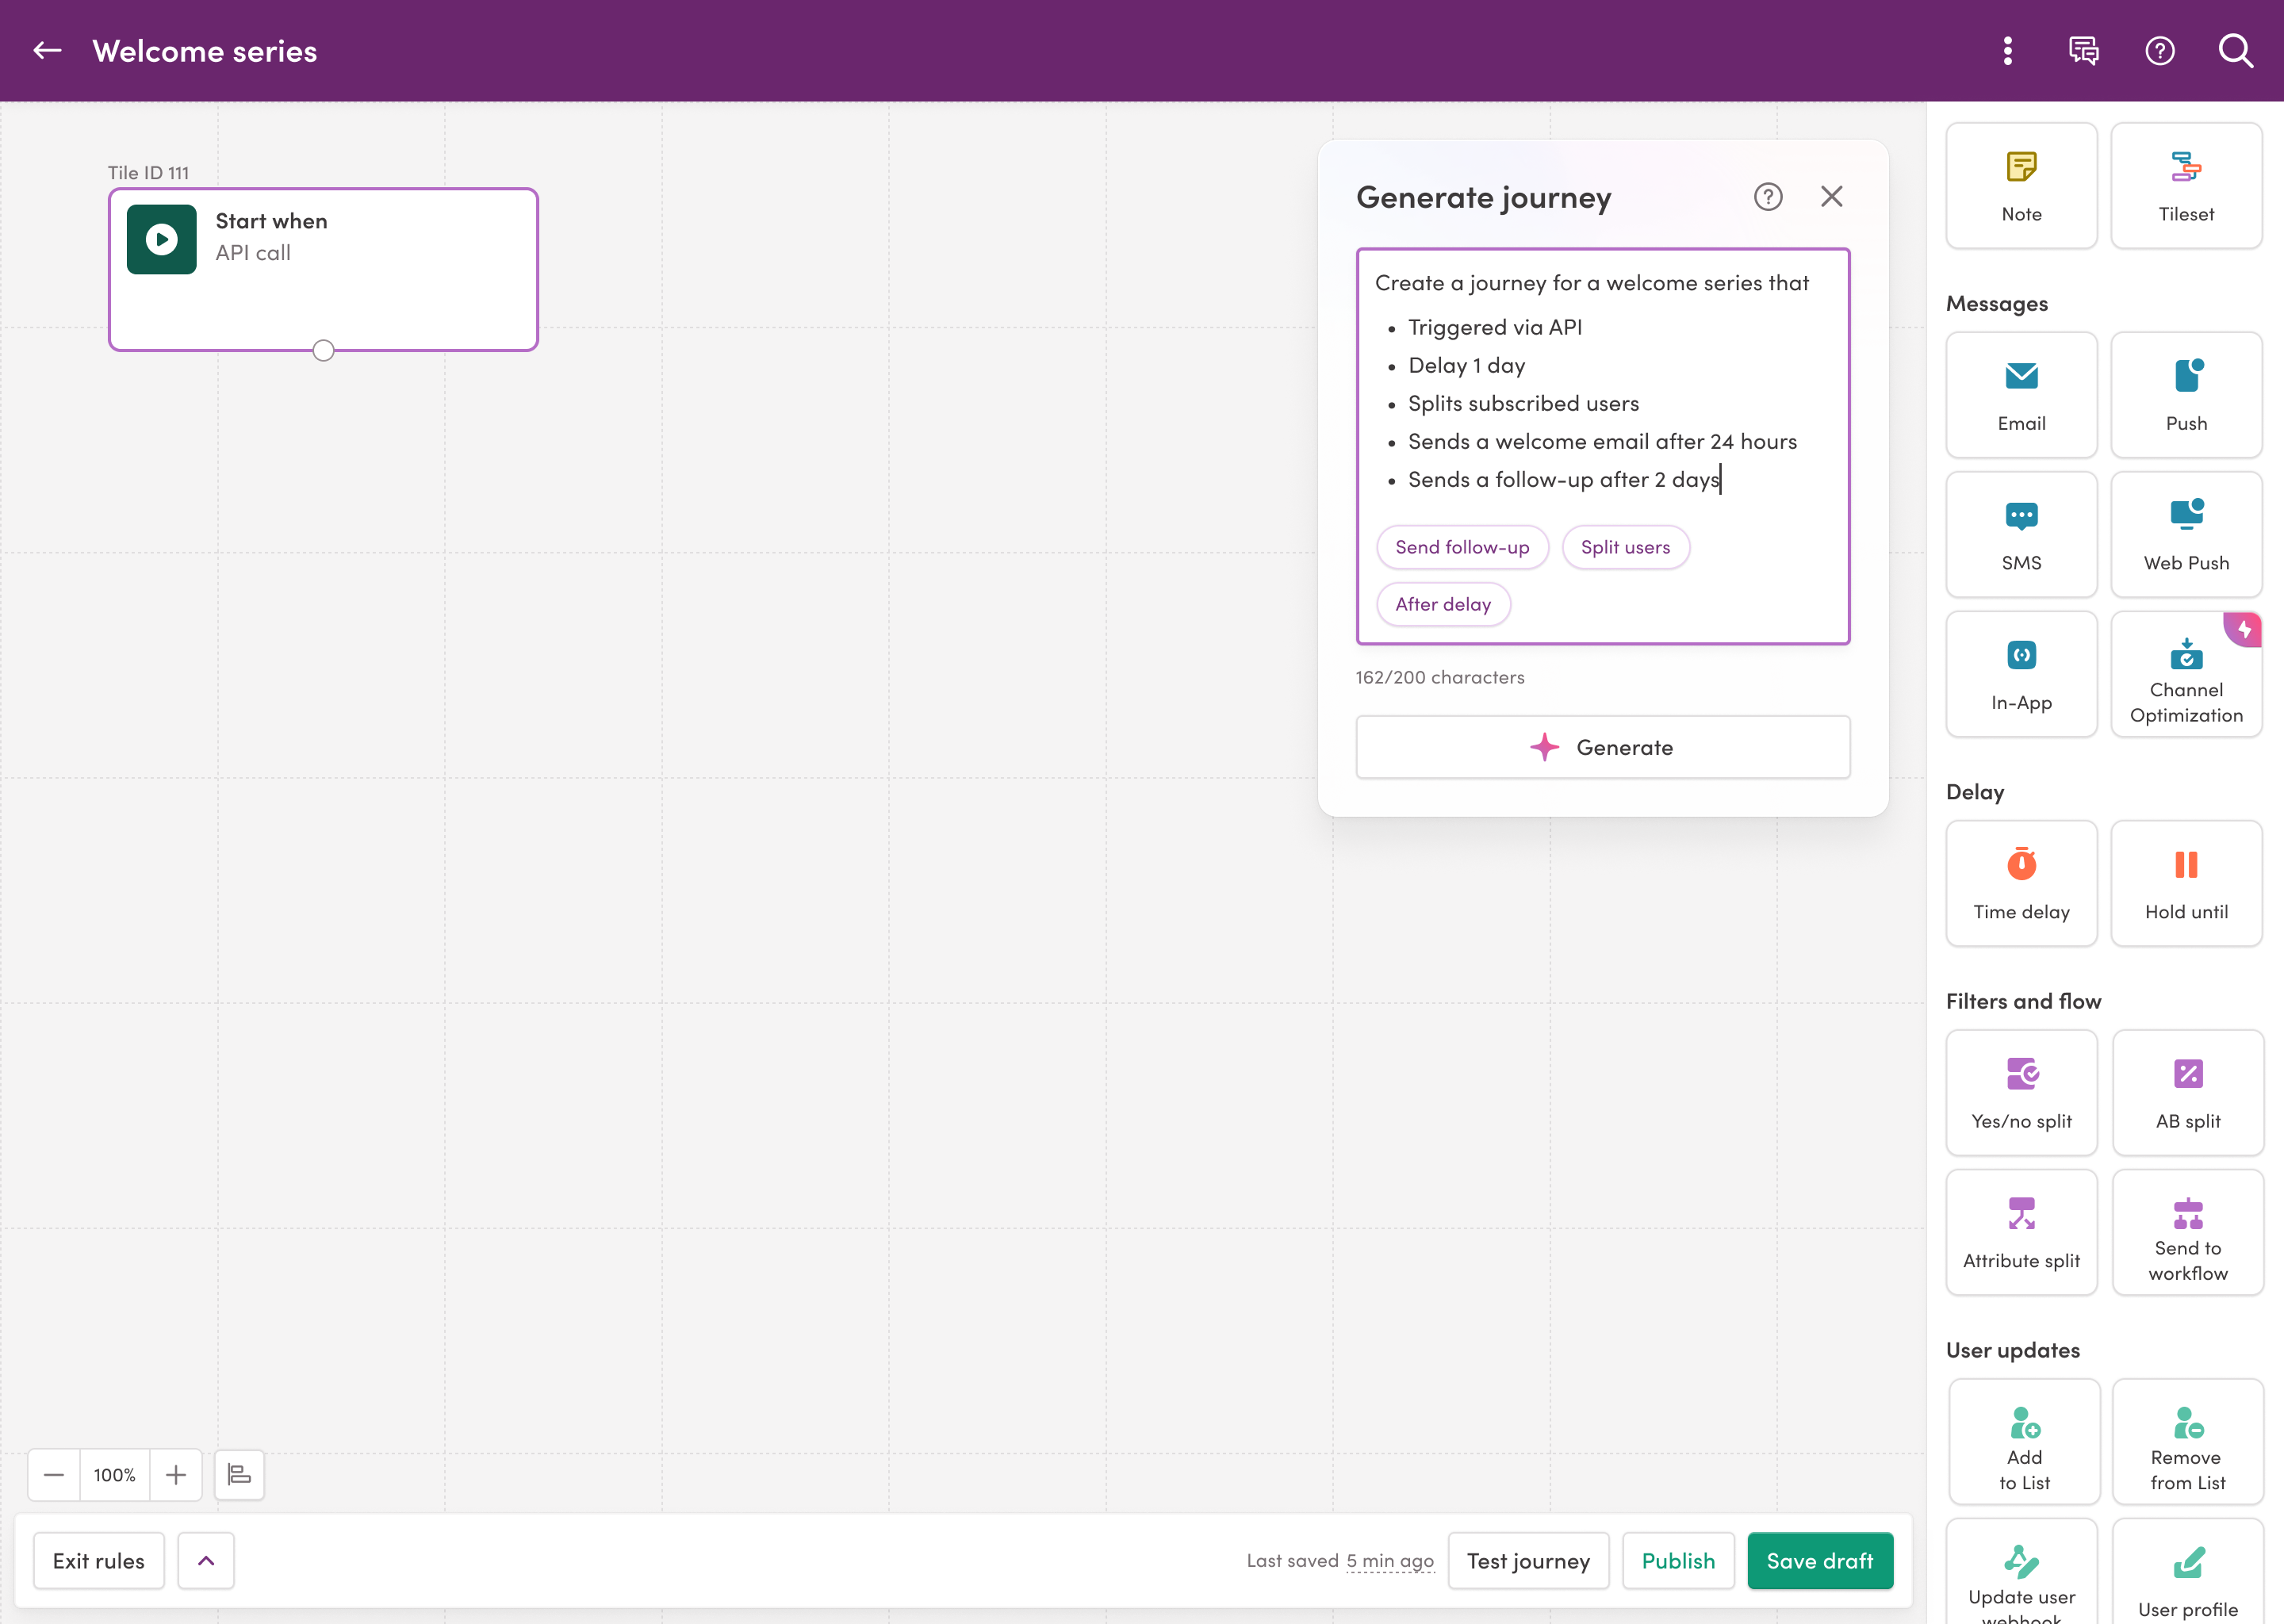Choose the After delay suggestion chip
The height and width of the screenshot is (1624, 2284).
pyautogui.click(x=1443, y=604)
